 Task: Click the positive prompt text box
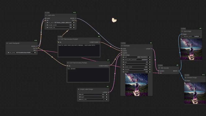(79, 51)
